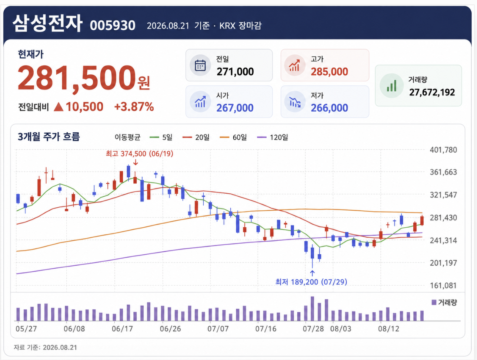Click the orange 60일 moving average legend line
Image resolution: width=477 pixels, height=360 pixels.
point(225,137)
